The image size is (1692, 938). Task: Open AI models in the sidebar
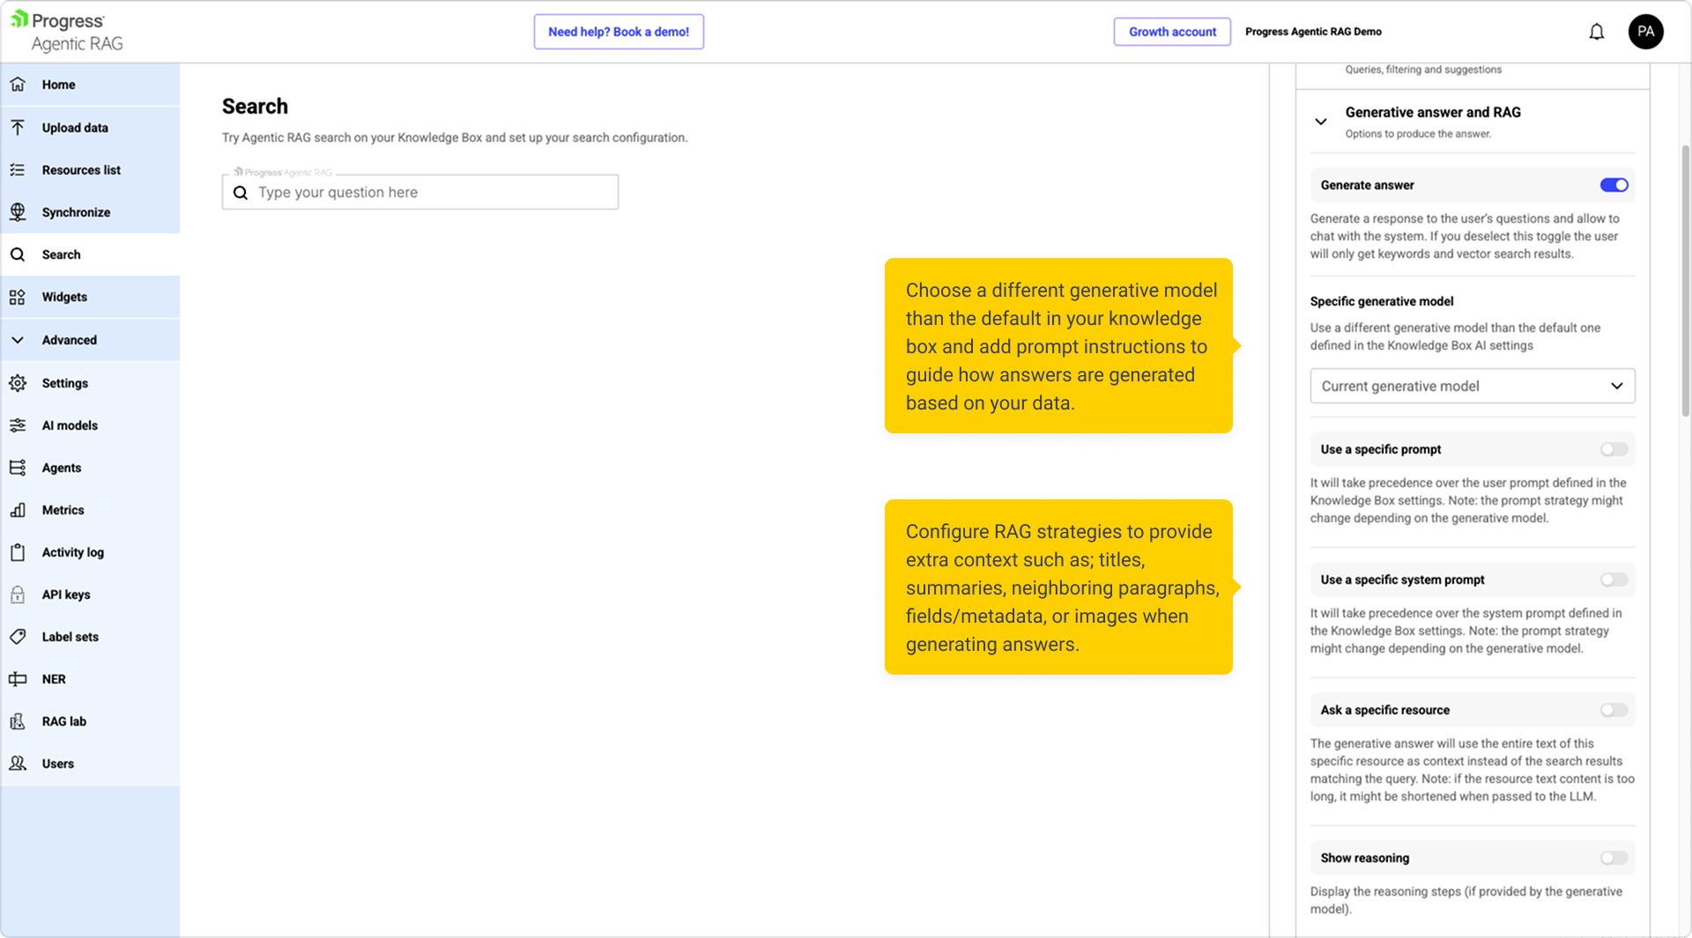(x=70, y=425)
